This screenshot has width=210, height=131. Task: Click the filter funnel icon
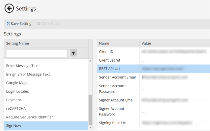(x=74, y=53)
